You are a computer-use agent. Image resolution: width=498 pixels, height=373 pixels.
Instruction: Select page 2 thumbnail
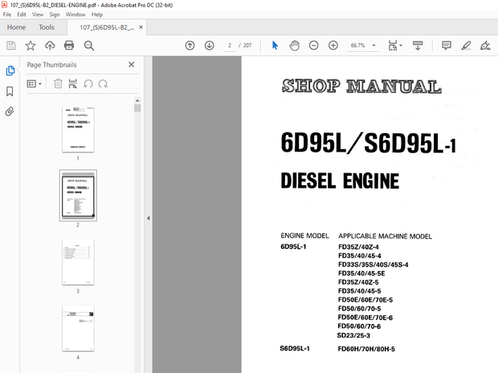tap(78, 196)
